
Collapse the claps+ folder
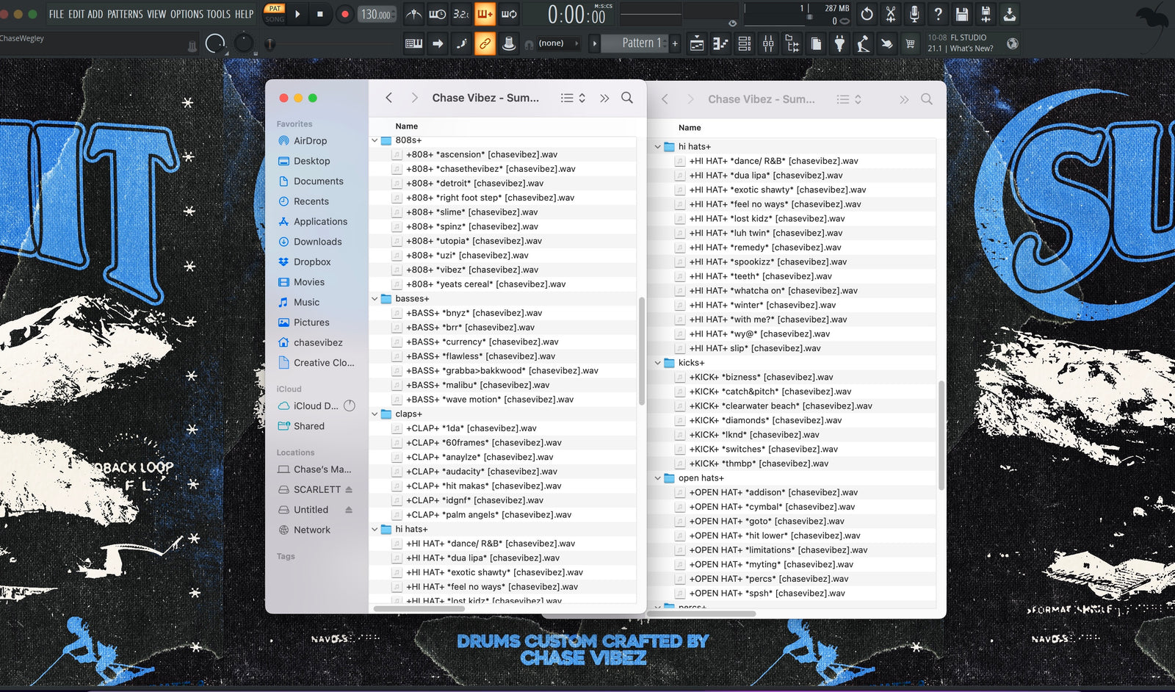click(x=375, y=414)
